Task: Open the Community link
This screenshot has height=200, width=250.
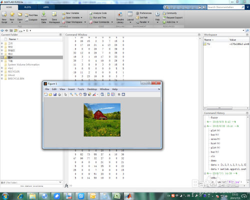Action: [x=169, y=13]
